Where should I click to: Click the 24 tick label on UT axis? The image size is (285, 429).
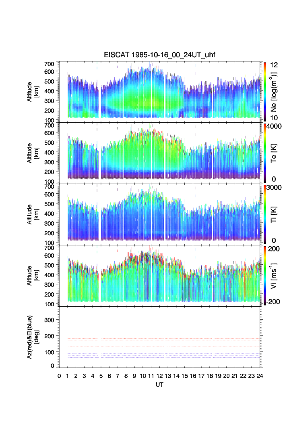coord(260,376)
